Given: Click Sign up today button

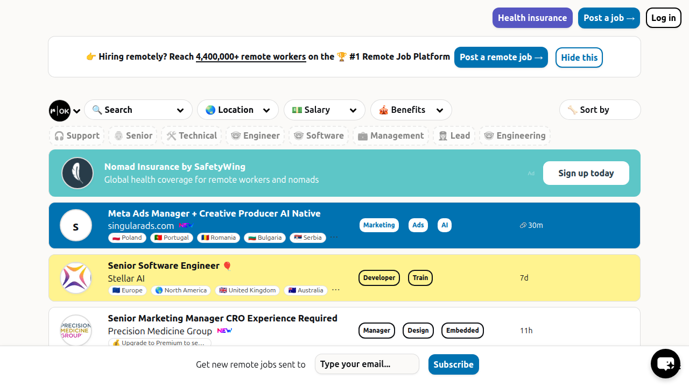Looking at the screenshot, I should 586,173.
